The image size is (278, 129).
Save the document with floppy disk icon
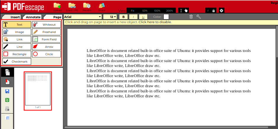(7, 91)
